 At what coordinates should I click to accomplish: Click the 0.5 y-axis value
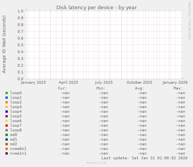coord(21,45)
